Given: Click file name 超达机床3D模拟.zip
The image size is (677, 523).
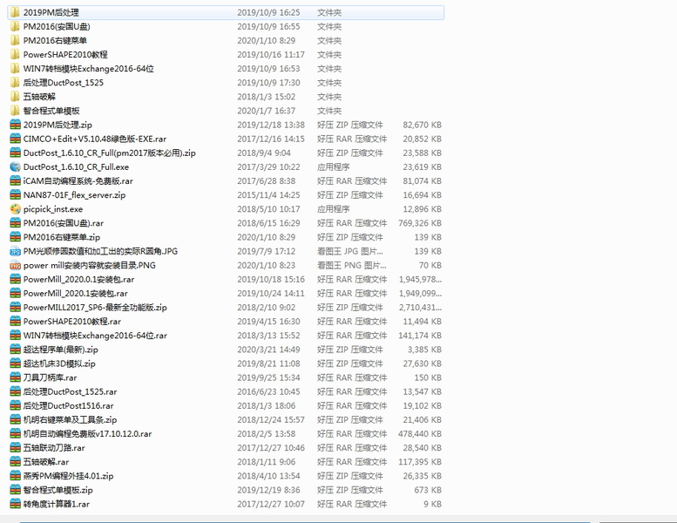Looking at the screenshot, I should [x=59, y=363].
